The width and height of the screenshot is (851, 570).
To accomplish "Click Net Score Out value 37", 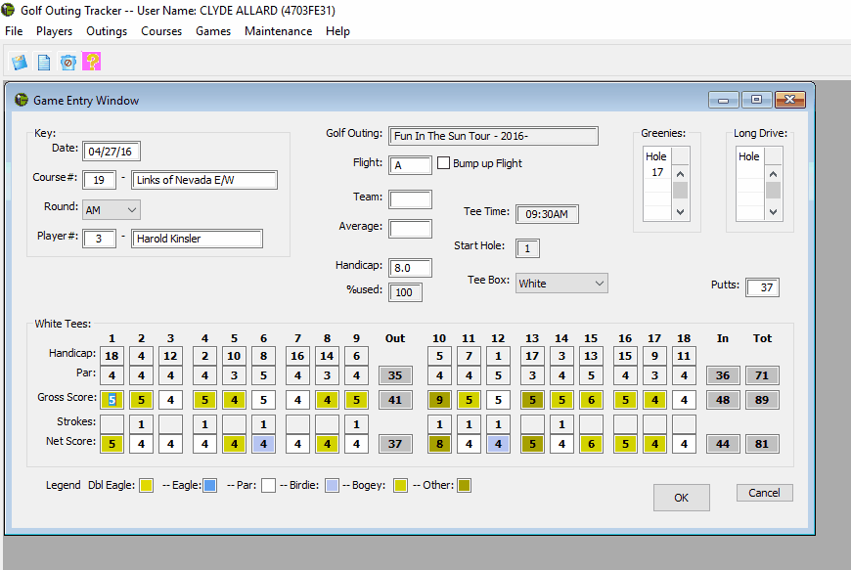I will (395, 444).
